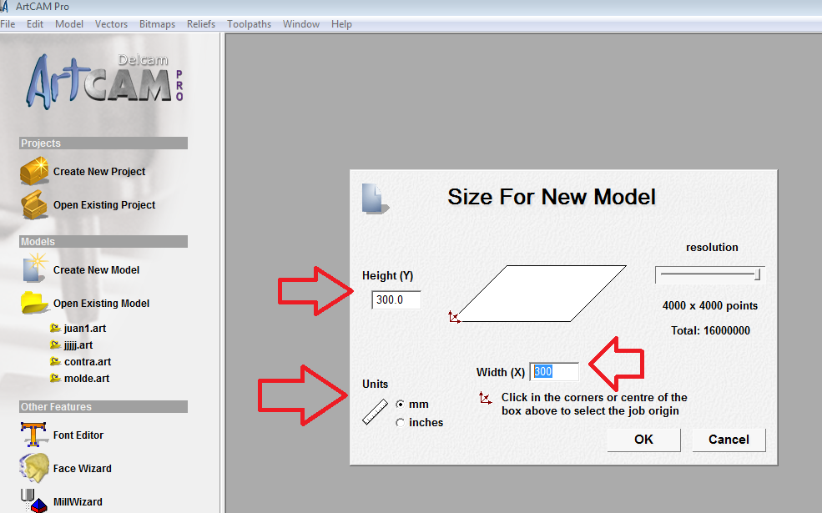822x513 pixels.
Task: Click the Height (Y) input field
Action: pos(396,299)
